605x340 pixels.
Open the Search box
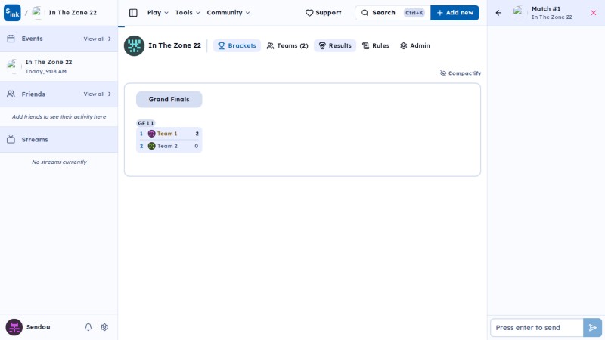[392, 13]
